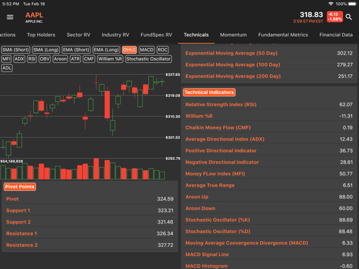The image size is (359, 269).
Task: Tap Negative Directional Indicator row
Action: click(269, 162)
